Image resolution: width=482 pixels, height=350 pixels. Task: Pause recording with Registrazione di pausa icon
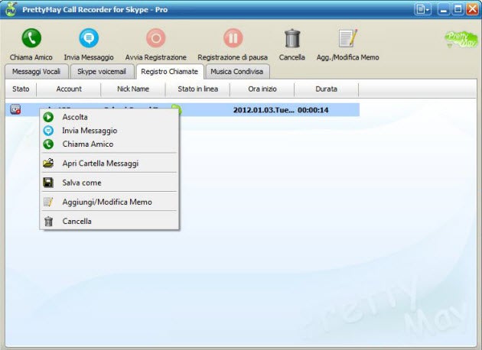tap(233, 38)
